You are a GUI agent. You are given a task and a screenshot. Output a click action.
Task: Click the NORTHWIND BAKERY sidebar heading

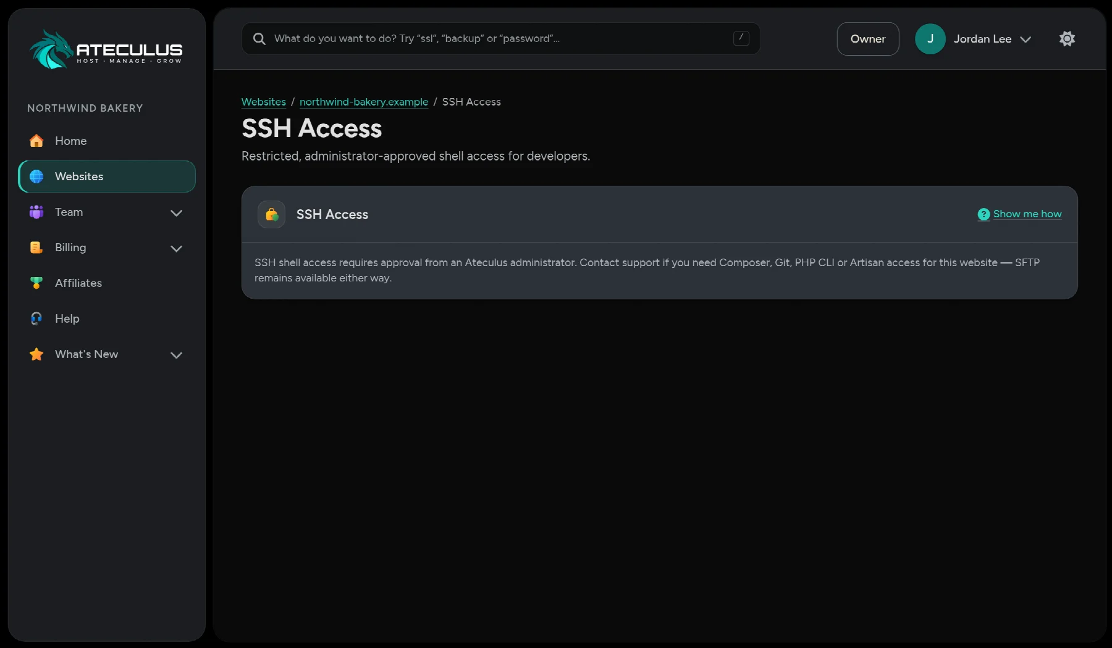[x=85, y=108]
